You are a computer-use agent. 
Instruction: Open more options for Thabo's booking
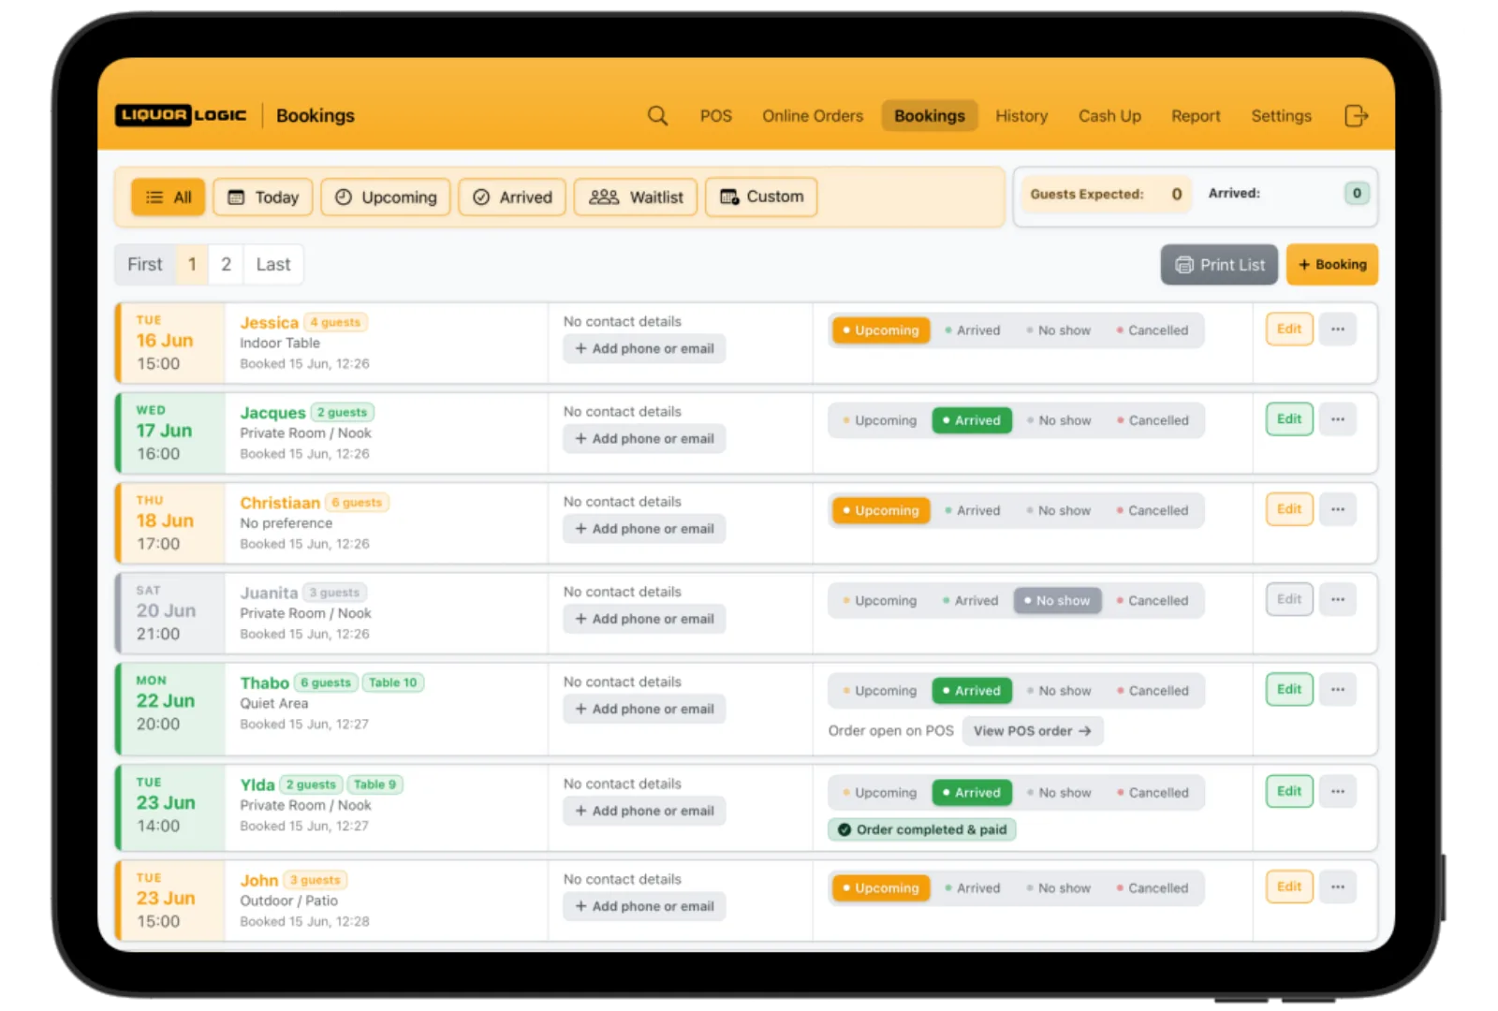click(x=1338, y=690)
